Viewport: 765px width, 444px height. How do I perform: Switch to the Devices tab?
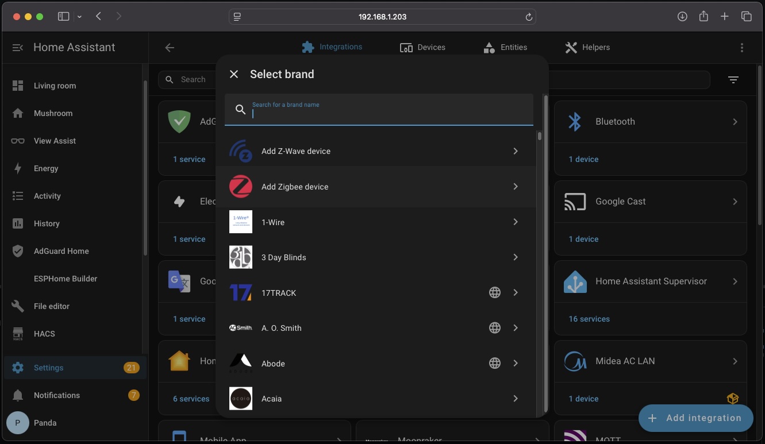pyautogui.click(x=422, y=48)
